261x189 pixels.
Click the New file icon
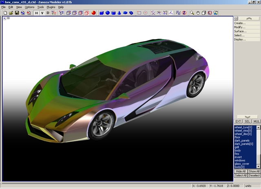(x=4, y=13)
